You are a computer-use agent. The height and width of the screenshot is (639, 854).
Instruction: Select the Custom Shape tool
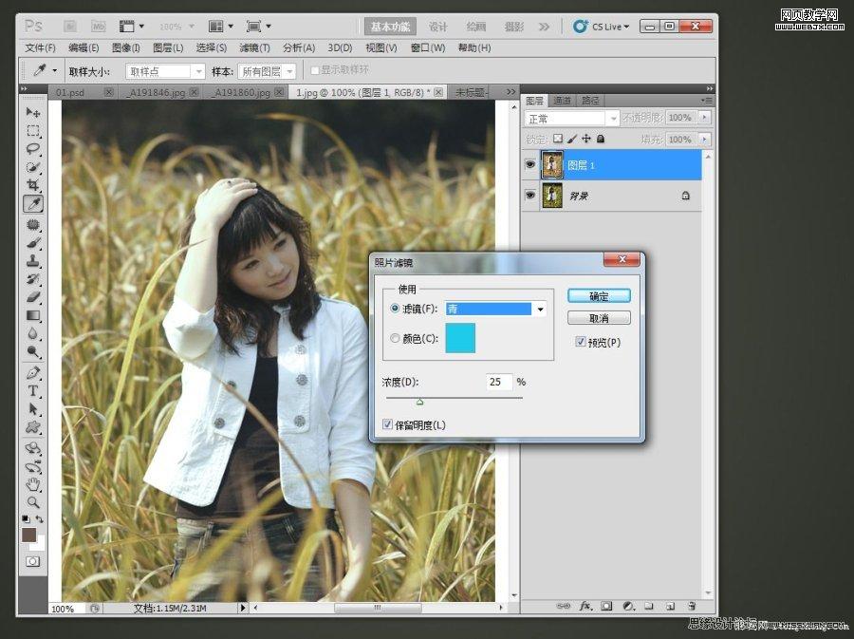[33, 427]
